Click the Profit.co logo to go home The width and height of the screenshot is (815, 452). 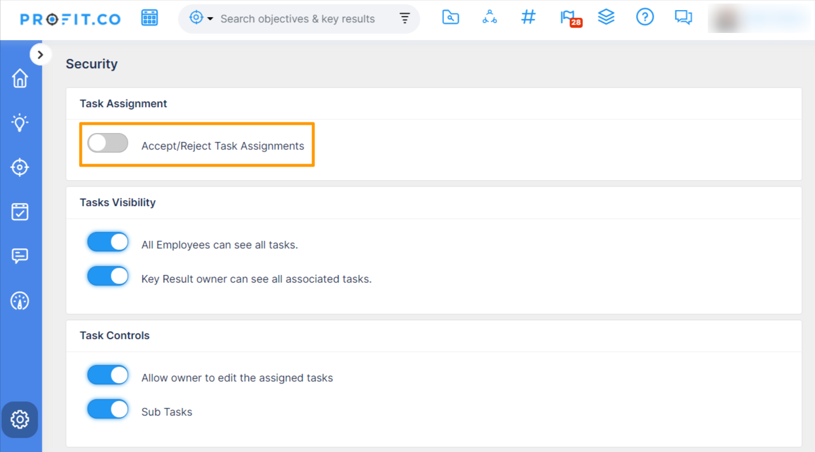[70, 18]
